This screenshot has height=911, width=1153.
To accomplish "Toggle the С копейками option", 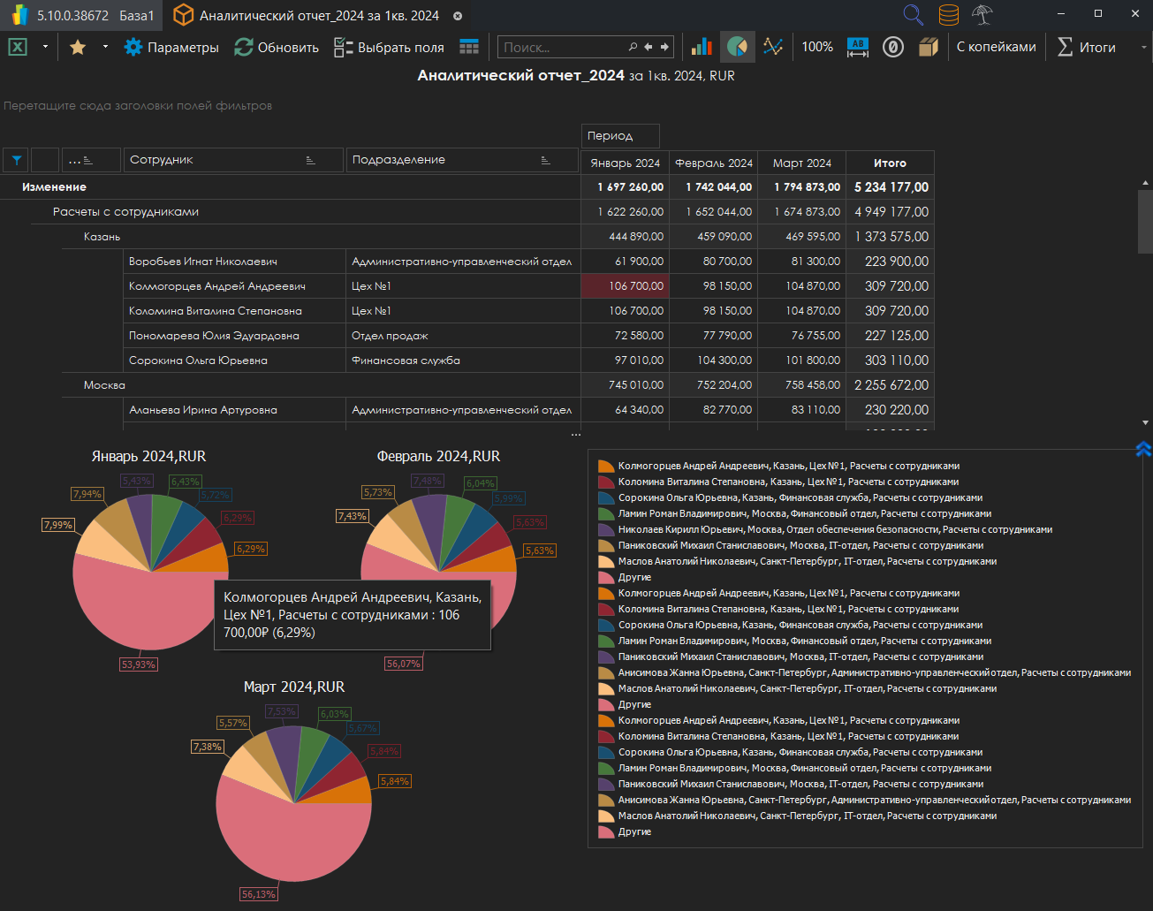I will (996, 47).
